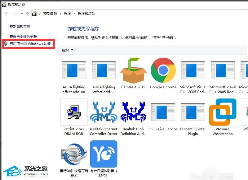
Task: Open 启用或关闭 Windows 功能 link
Action: tap(30, 44)
